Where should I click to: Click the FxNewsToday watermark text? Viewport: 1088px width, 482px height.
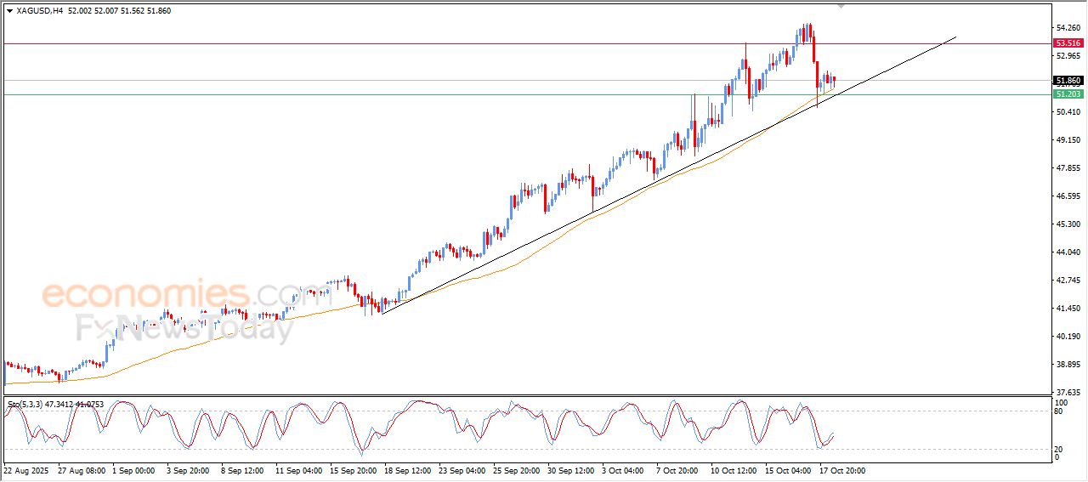(184, 328)
